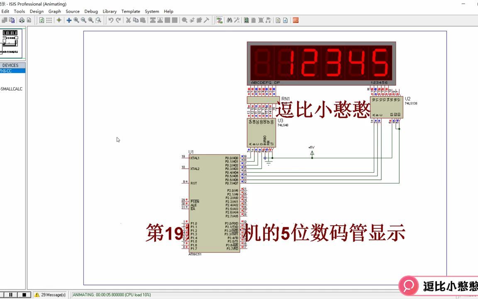
Task: Click the Zoom In magnifier icon
Action: pyautogui.click(x=76, y=20)
